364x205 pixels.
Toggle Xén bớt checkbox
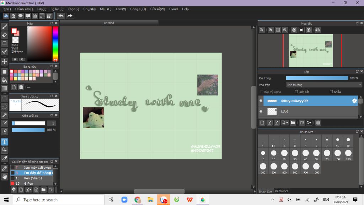point(296,92)
